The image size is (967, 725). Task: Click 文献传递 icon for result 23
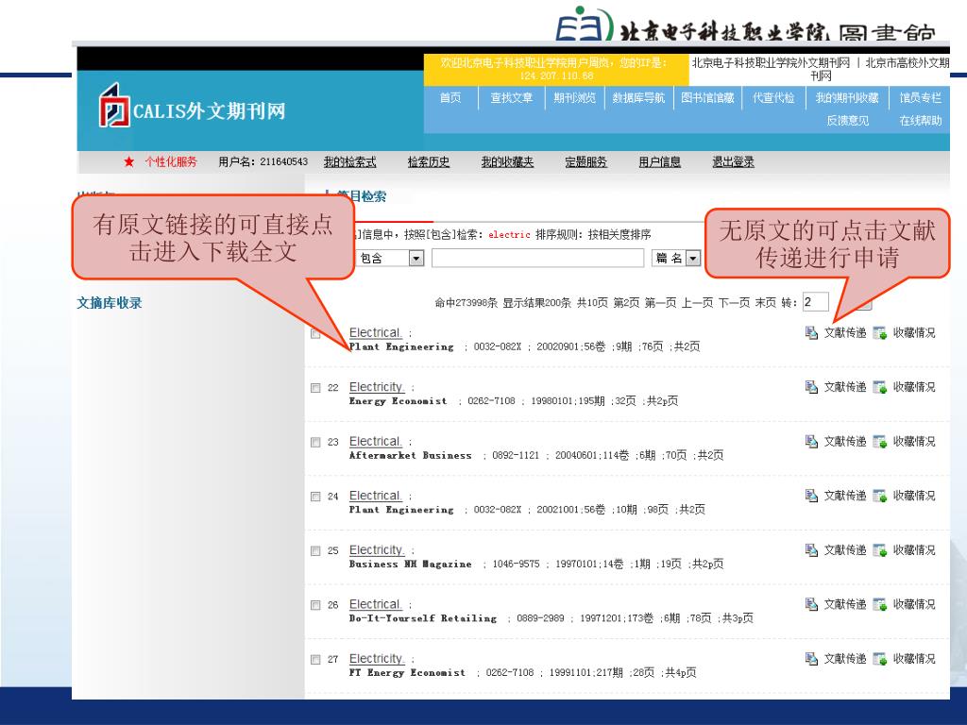pyautogui.click(x=811, y=442)
